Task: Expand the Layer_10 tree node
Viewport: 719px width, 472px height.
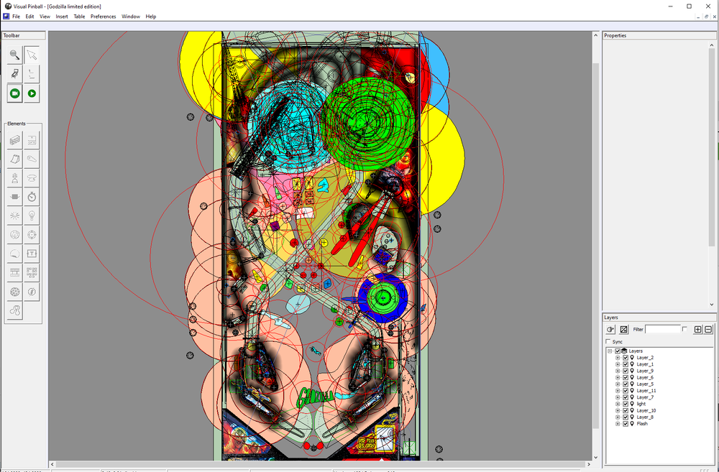Action: 618,411
